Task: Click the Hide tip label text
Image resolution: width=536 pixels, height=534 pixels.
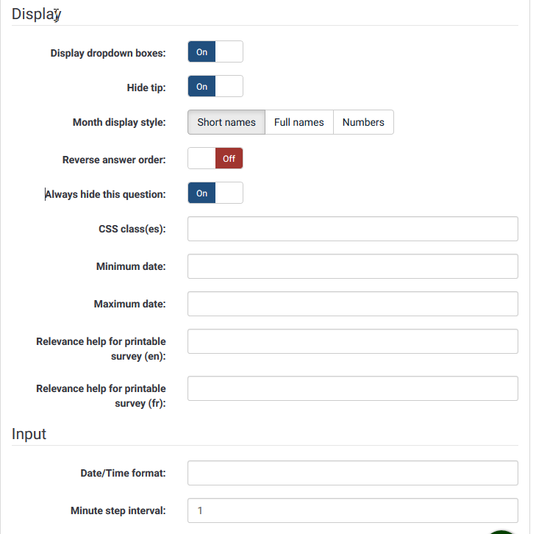Action: pyautogui.click(x=146, y=88)
